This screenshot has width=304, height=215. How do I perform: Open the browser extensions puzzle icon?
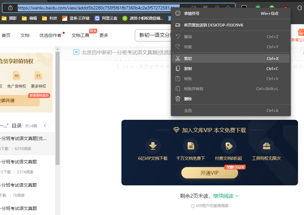pos(300,8)
